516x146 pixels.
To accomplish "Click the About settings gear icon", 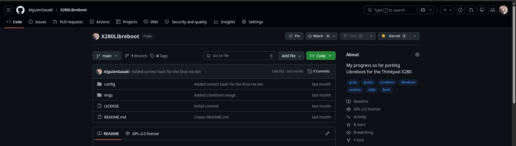I will [417, 55].
